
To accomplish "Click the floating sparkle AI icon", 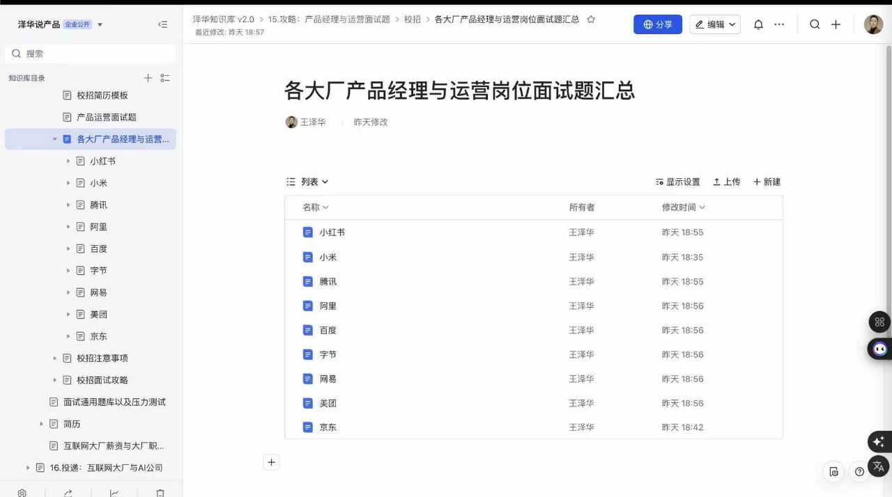I will coord(879,442).
